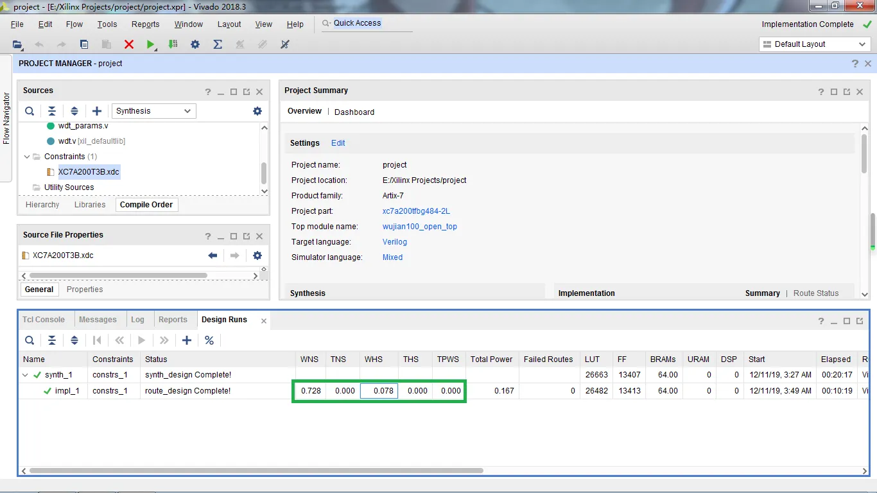
Task: Close the Design Runs tab
Action: 264,321
